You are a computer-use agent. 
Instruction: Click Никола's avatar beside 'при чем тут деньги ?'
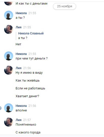pyautogui.click(x=9, y=56)
